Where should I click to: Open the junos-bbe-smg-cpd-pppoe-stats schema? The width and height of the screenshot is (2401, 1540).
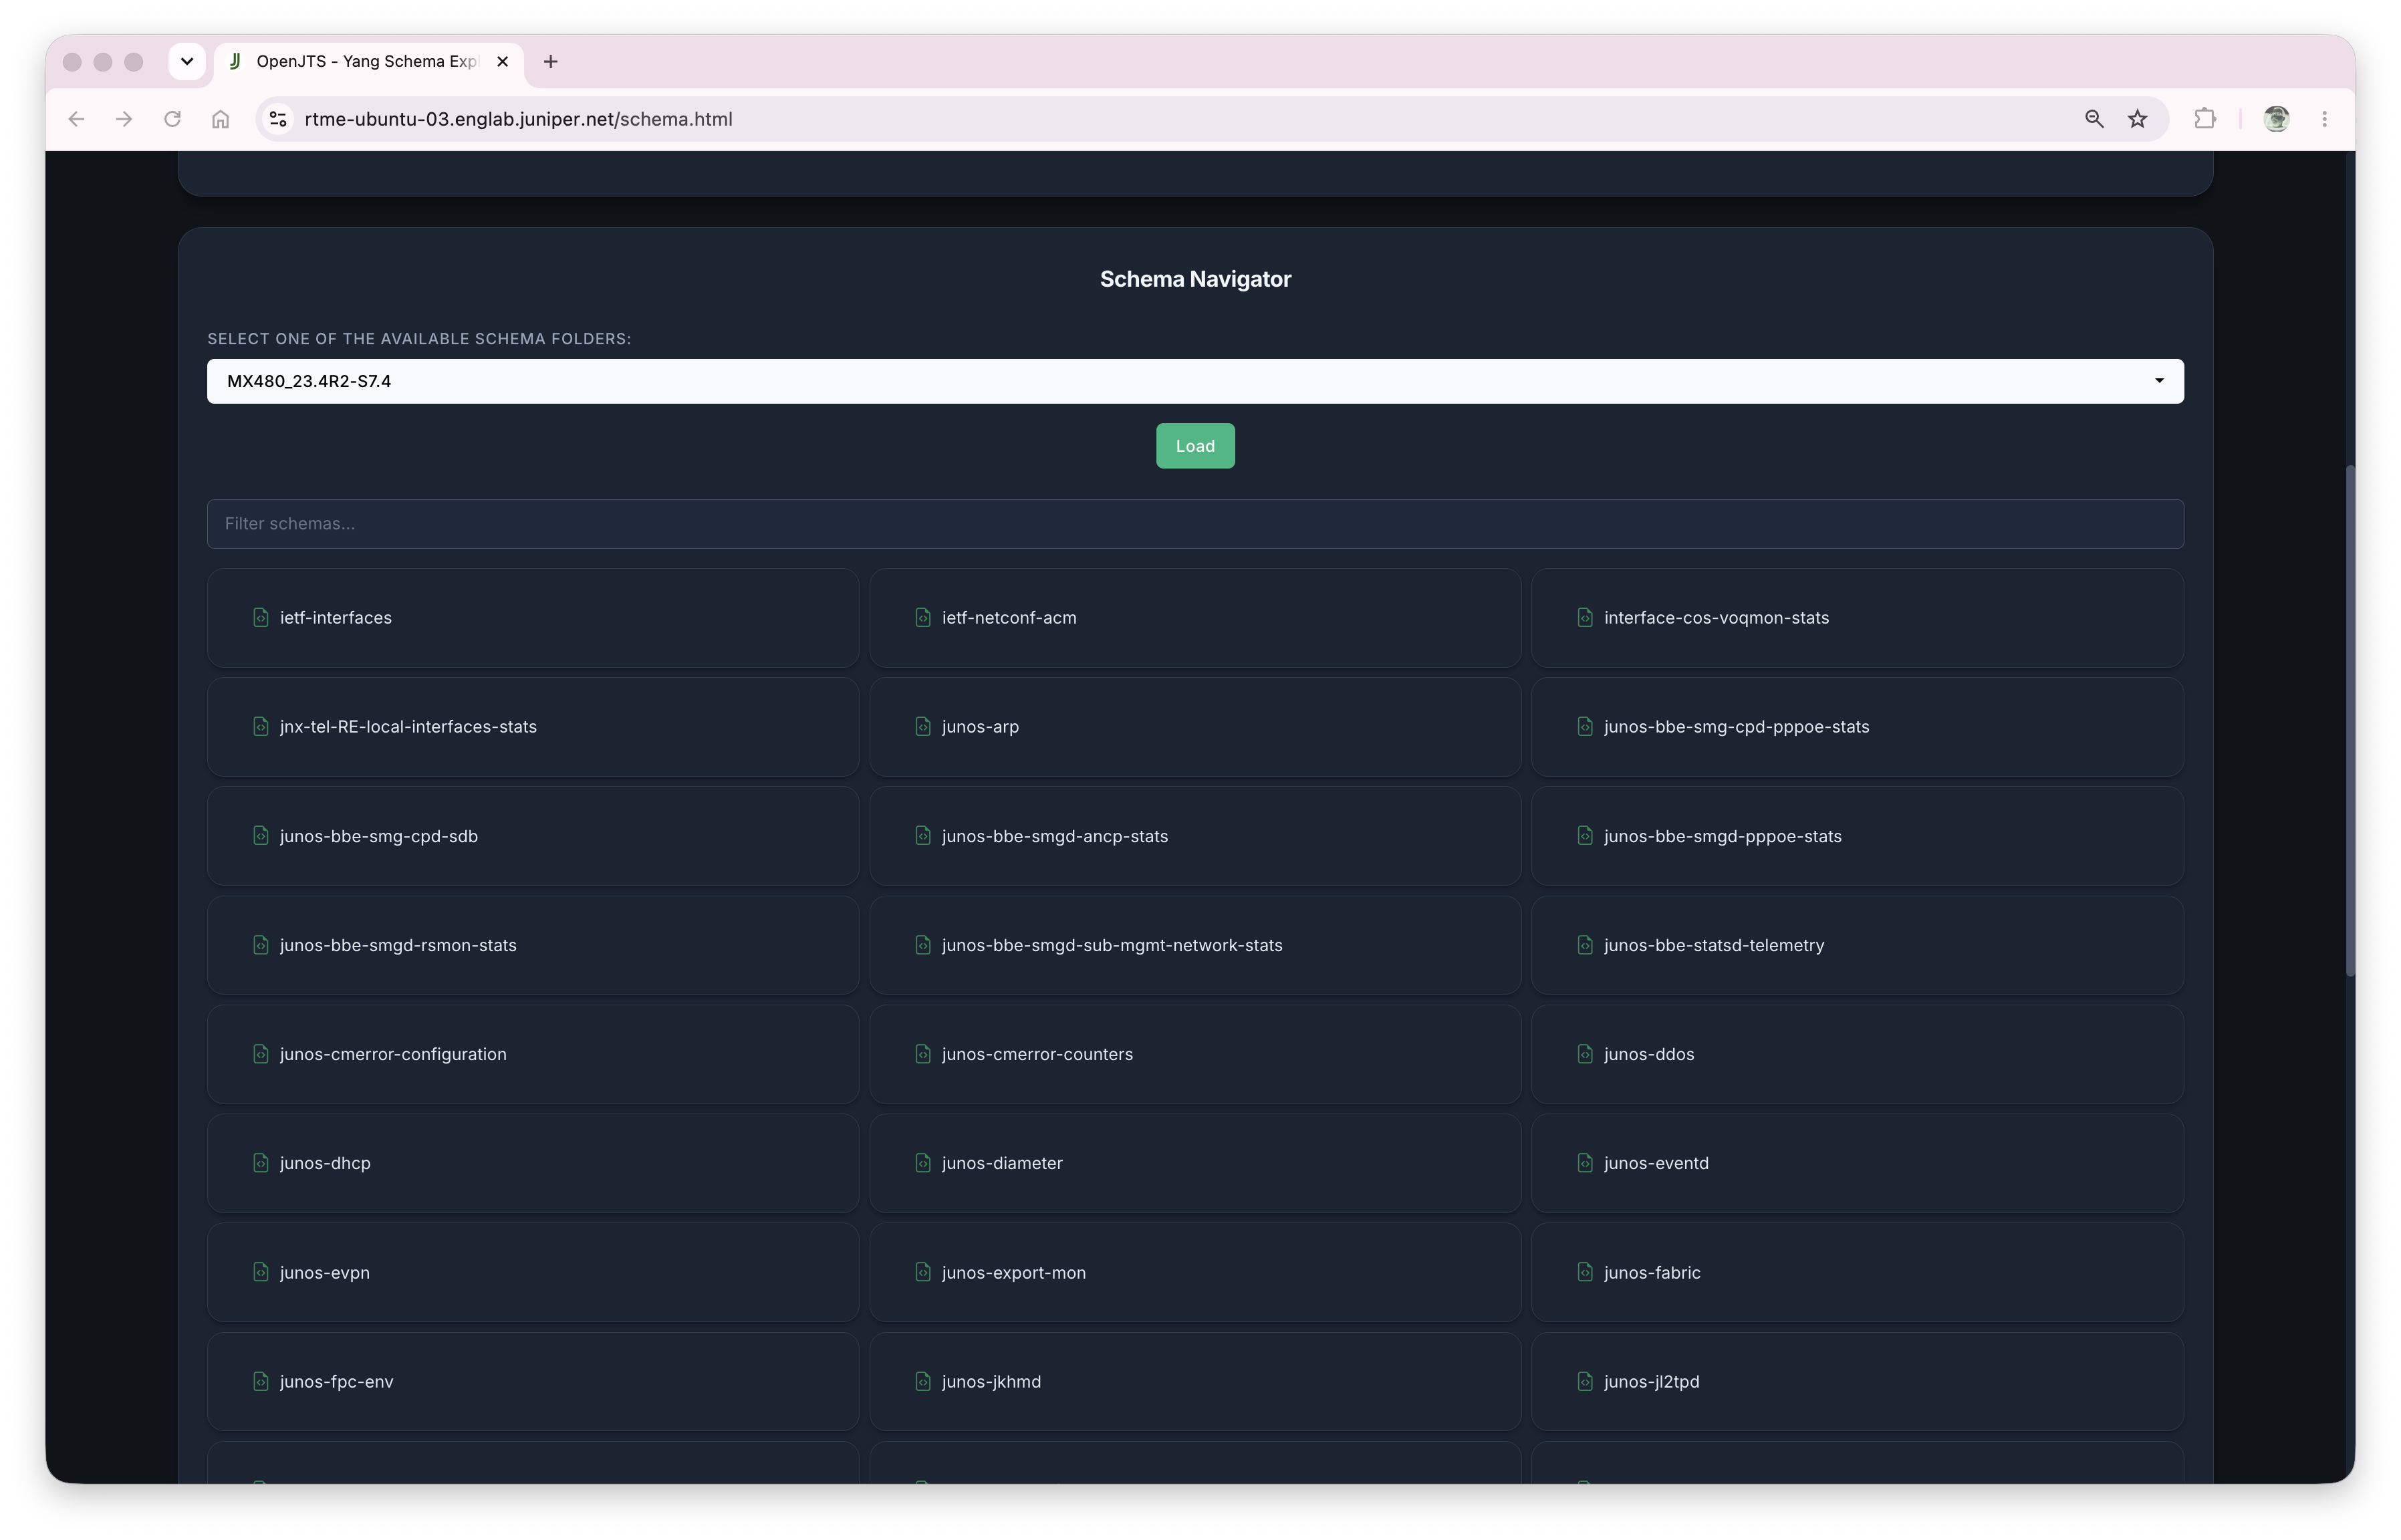coord(1857,727)
